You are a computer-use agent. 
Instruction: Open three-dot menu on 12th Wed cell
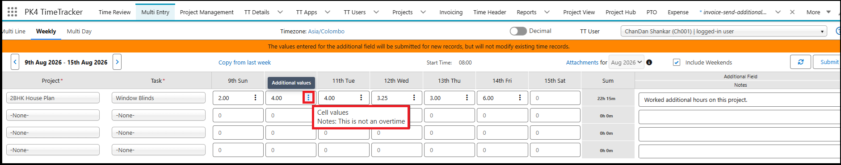[x=414, y=97]
